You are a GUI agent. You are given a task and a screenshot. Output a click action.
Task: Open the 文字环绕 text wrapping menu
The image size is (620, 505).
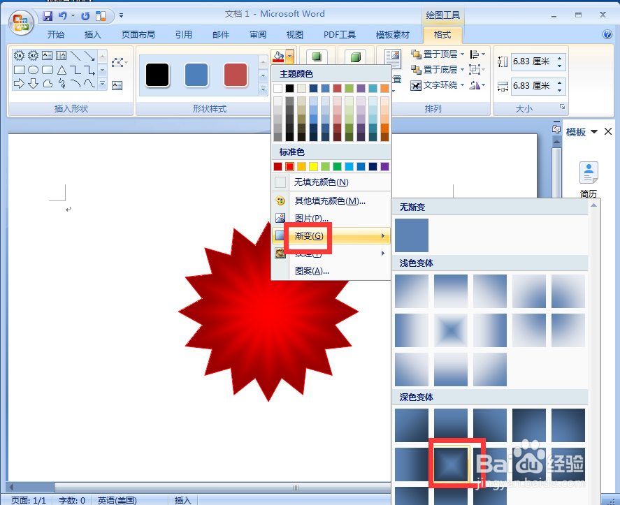pyautogui.click(x=438, y=85)
